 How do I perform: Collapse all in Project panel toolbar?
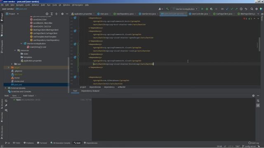coord(57,14)
